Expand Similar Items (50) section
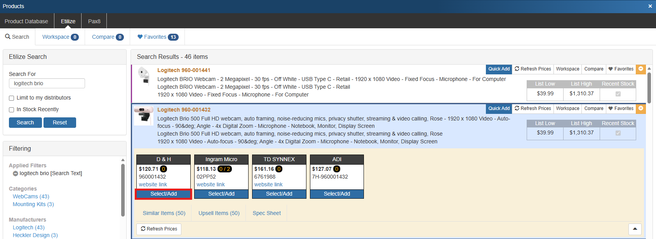This screenshot has width=656, height=239. tap(164, 213)
